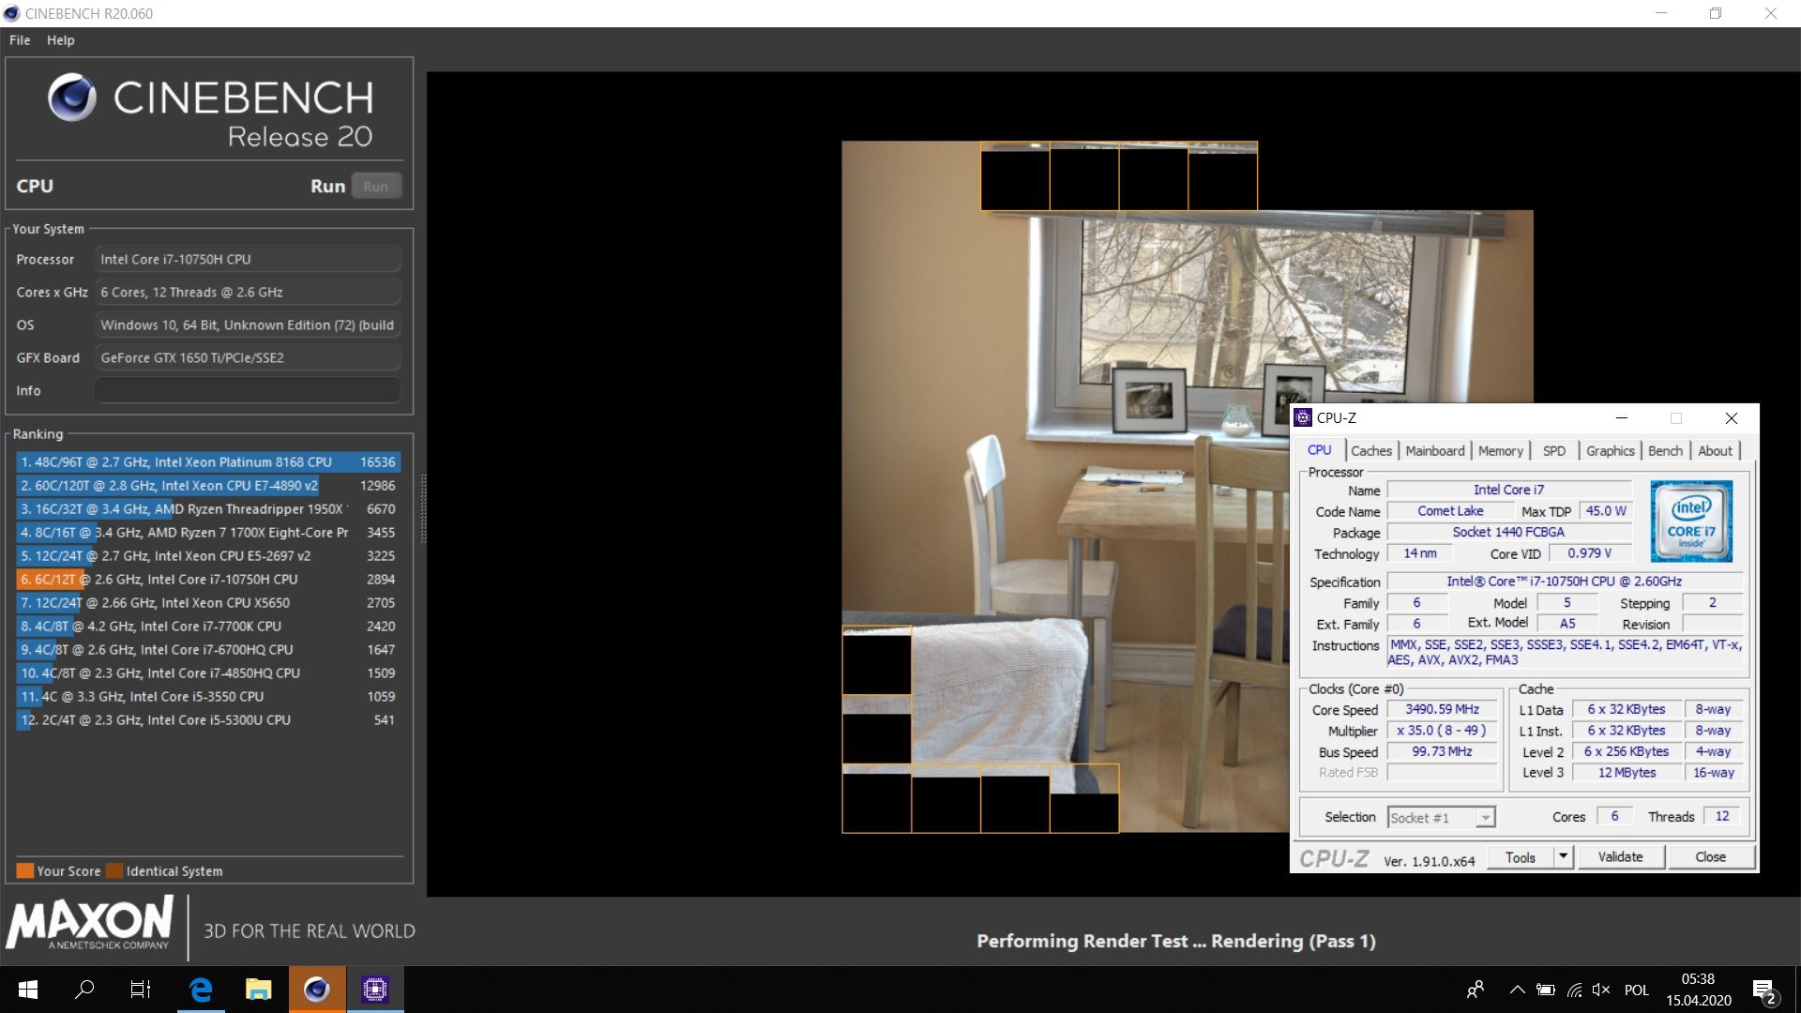
Task: Select ranking entry Xeon Platinum 8168
Action: point(208,461)
